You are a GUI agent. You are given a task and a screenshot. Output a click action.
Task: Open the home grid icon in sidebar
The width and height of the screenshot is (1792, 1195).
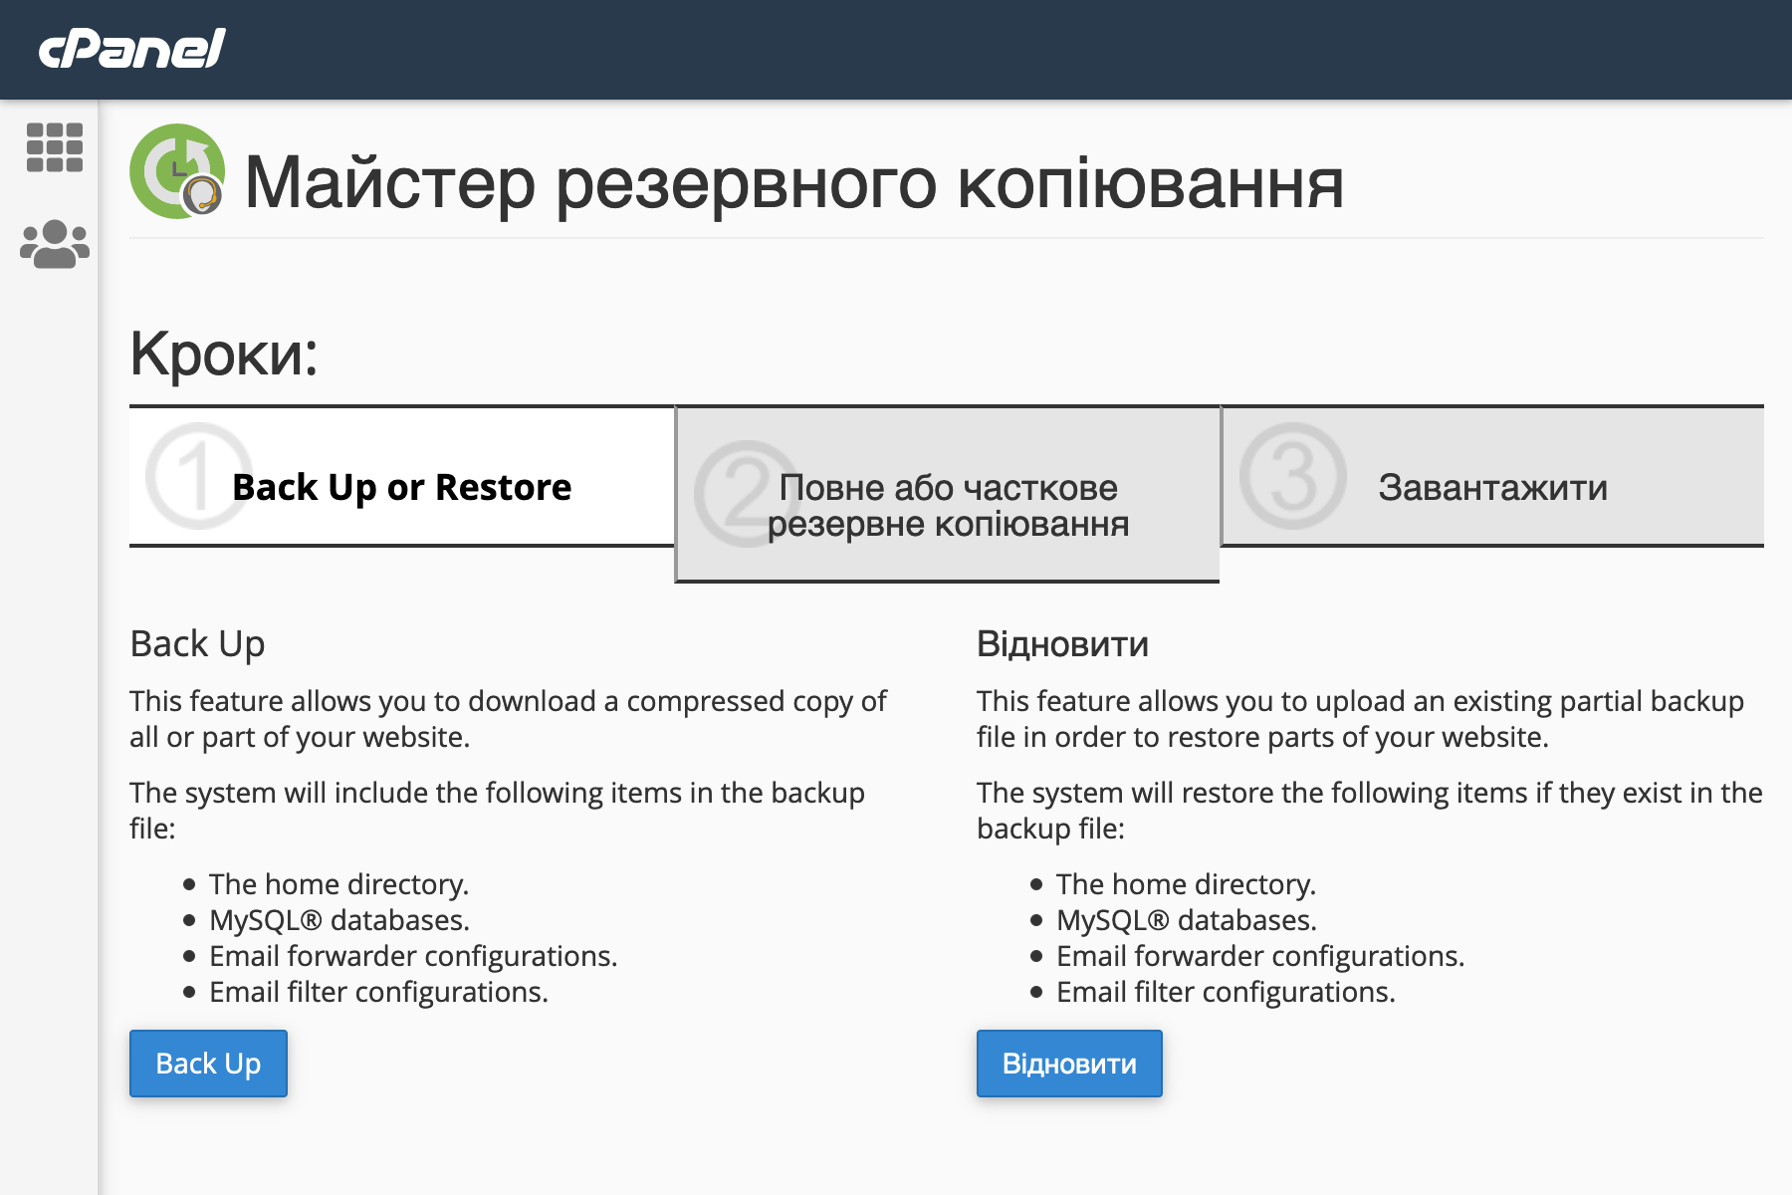point(55,147)
